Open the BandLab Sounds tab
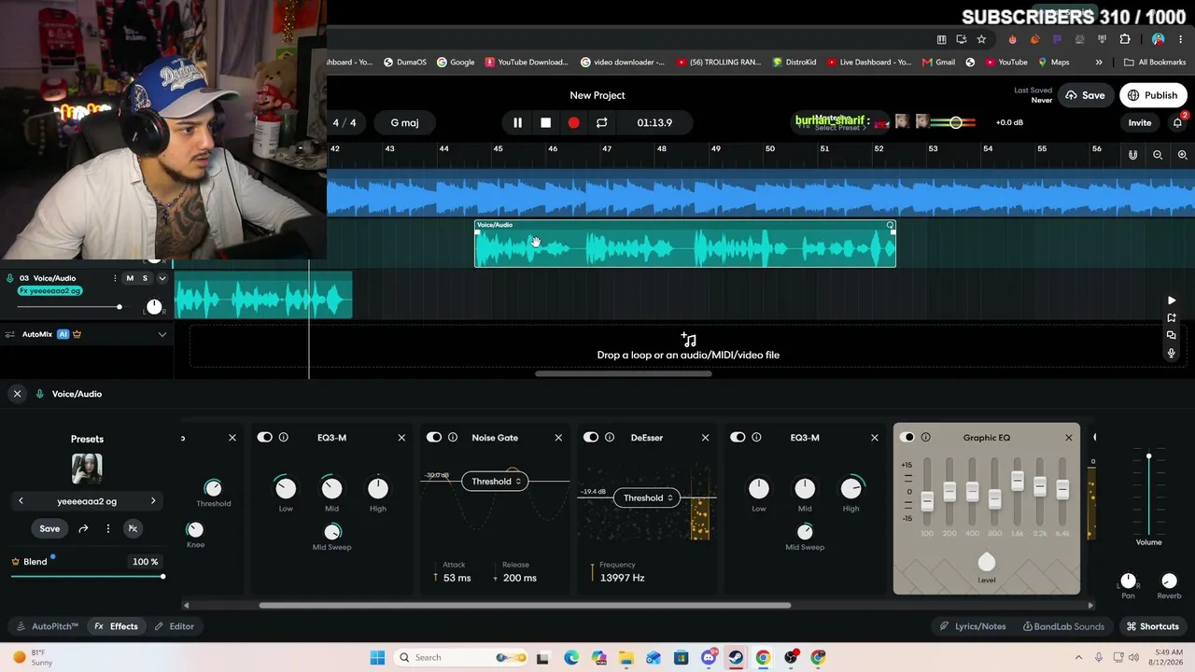The height and width of the screenshot is (672, 1195). coord(1063,626)
